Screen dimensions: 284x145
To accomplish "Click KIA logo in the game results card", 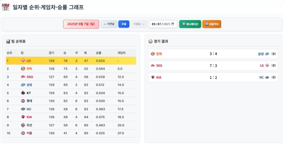I will tap(153, 77).
